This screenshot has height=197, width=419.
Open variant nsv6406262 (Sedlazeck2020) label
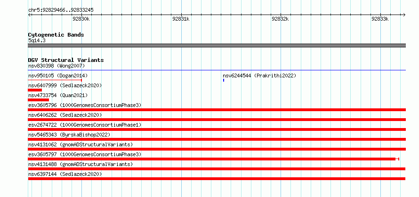point(65,115)
